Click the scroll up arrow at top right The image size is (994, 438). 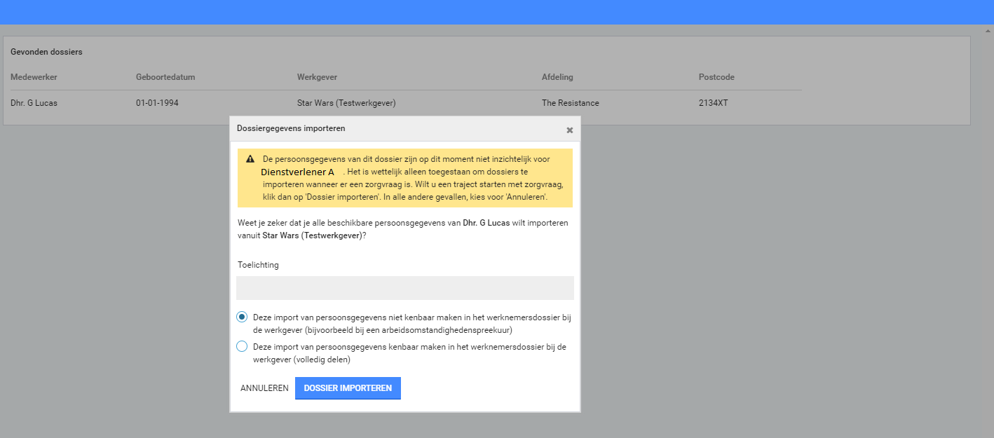coord(988,31)
